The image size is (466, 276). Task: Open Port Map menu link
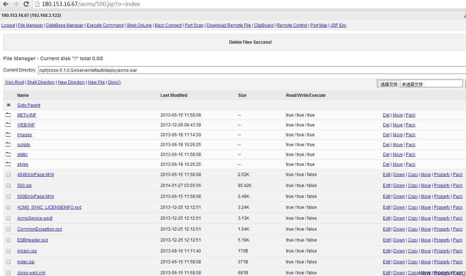click(x=319, y=25)
